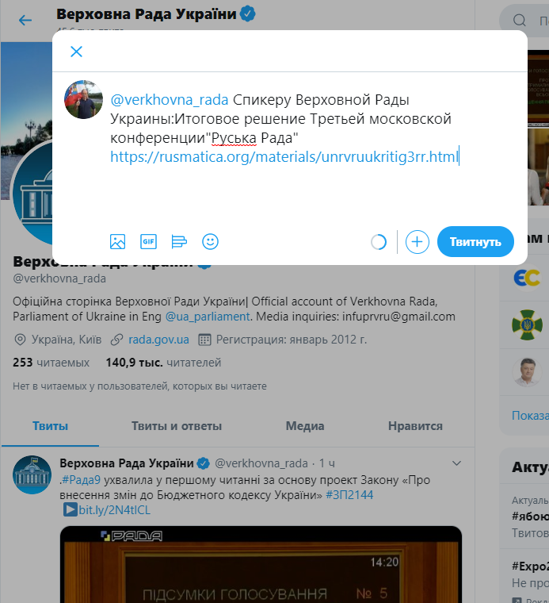Image resolution: width=549 pixels, height=603 pixels.
Task: Click the verified badge beside page title
Action: click(x=248, y=13)
